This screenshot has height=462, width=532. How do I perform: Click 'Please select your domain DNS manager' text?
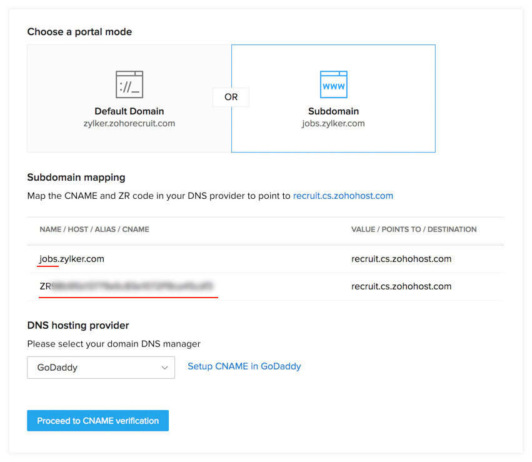pos(114,344)
